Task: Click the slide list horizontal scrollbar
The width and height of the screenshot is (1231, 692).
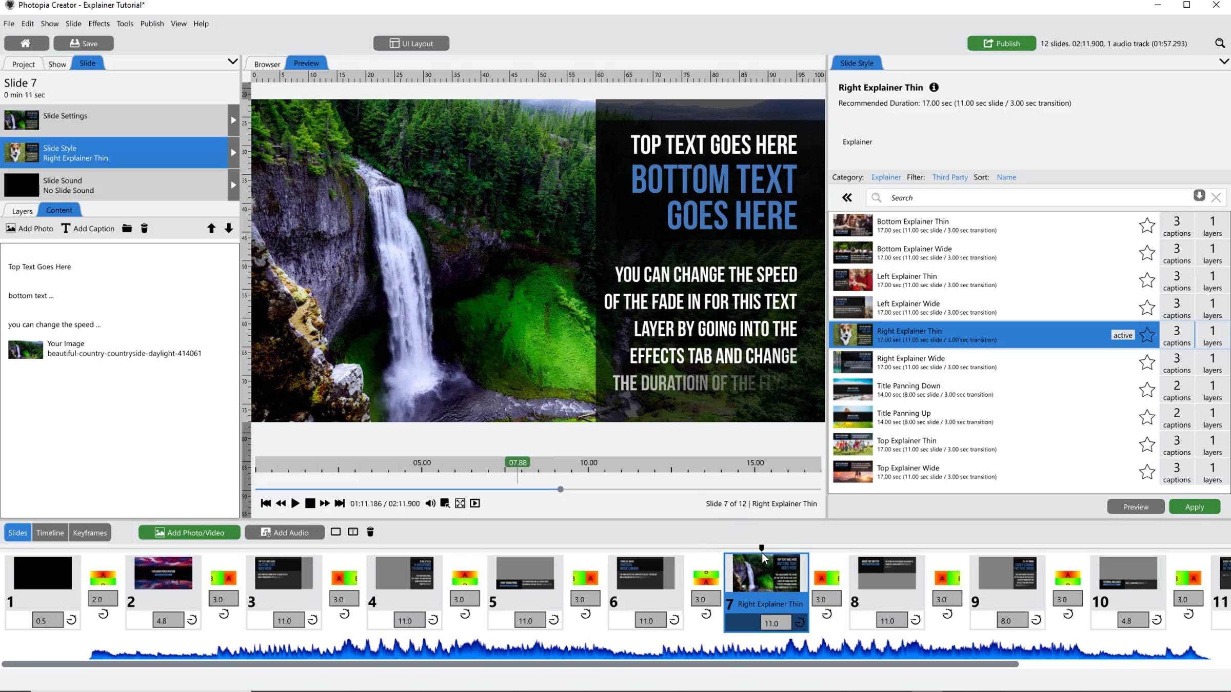Action: (510, 664)
